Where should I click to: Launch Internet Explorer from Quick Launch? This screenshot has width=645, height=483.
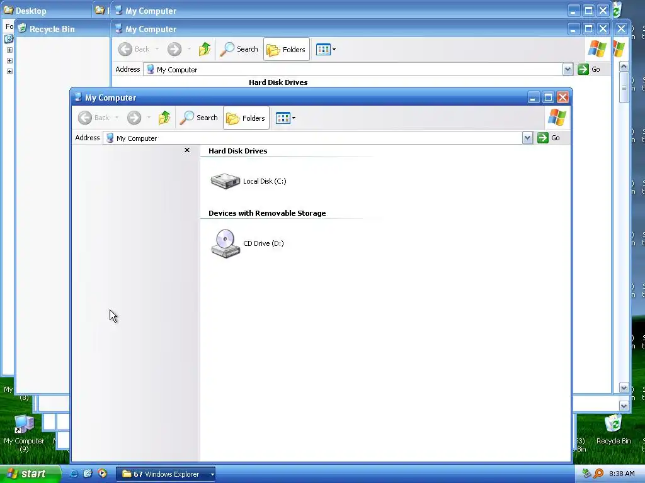[73, 474]
